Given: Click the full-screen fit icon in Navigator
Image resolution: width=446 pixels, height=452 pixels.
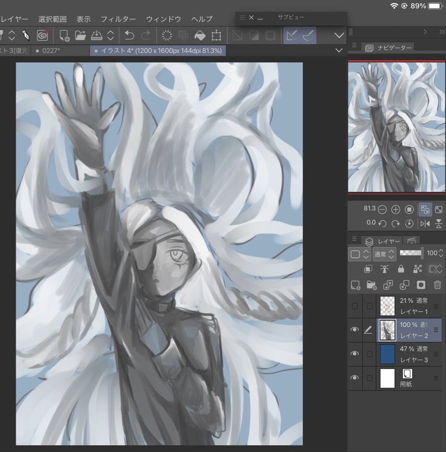Looking at the screenshot, I should point(439,210).
